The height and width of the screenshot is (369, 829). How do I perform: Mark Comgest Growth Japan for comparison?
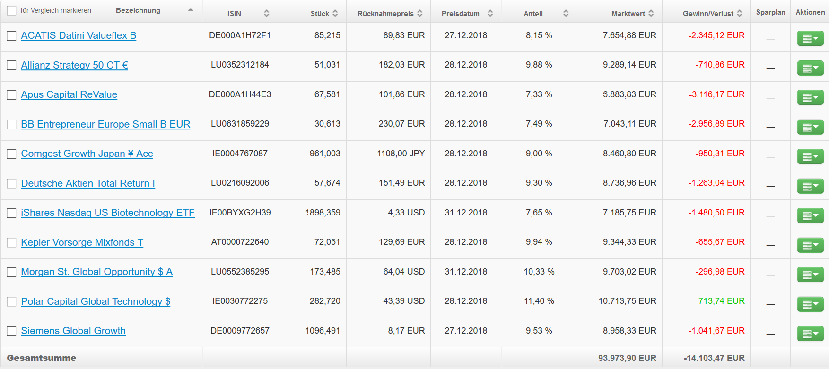pos(11,154)
